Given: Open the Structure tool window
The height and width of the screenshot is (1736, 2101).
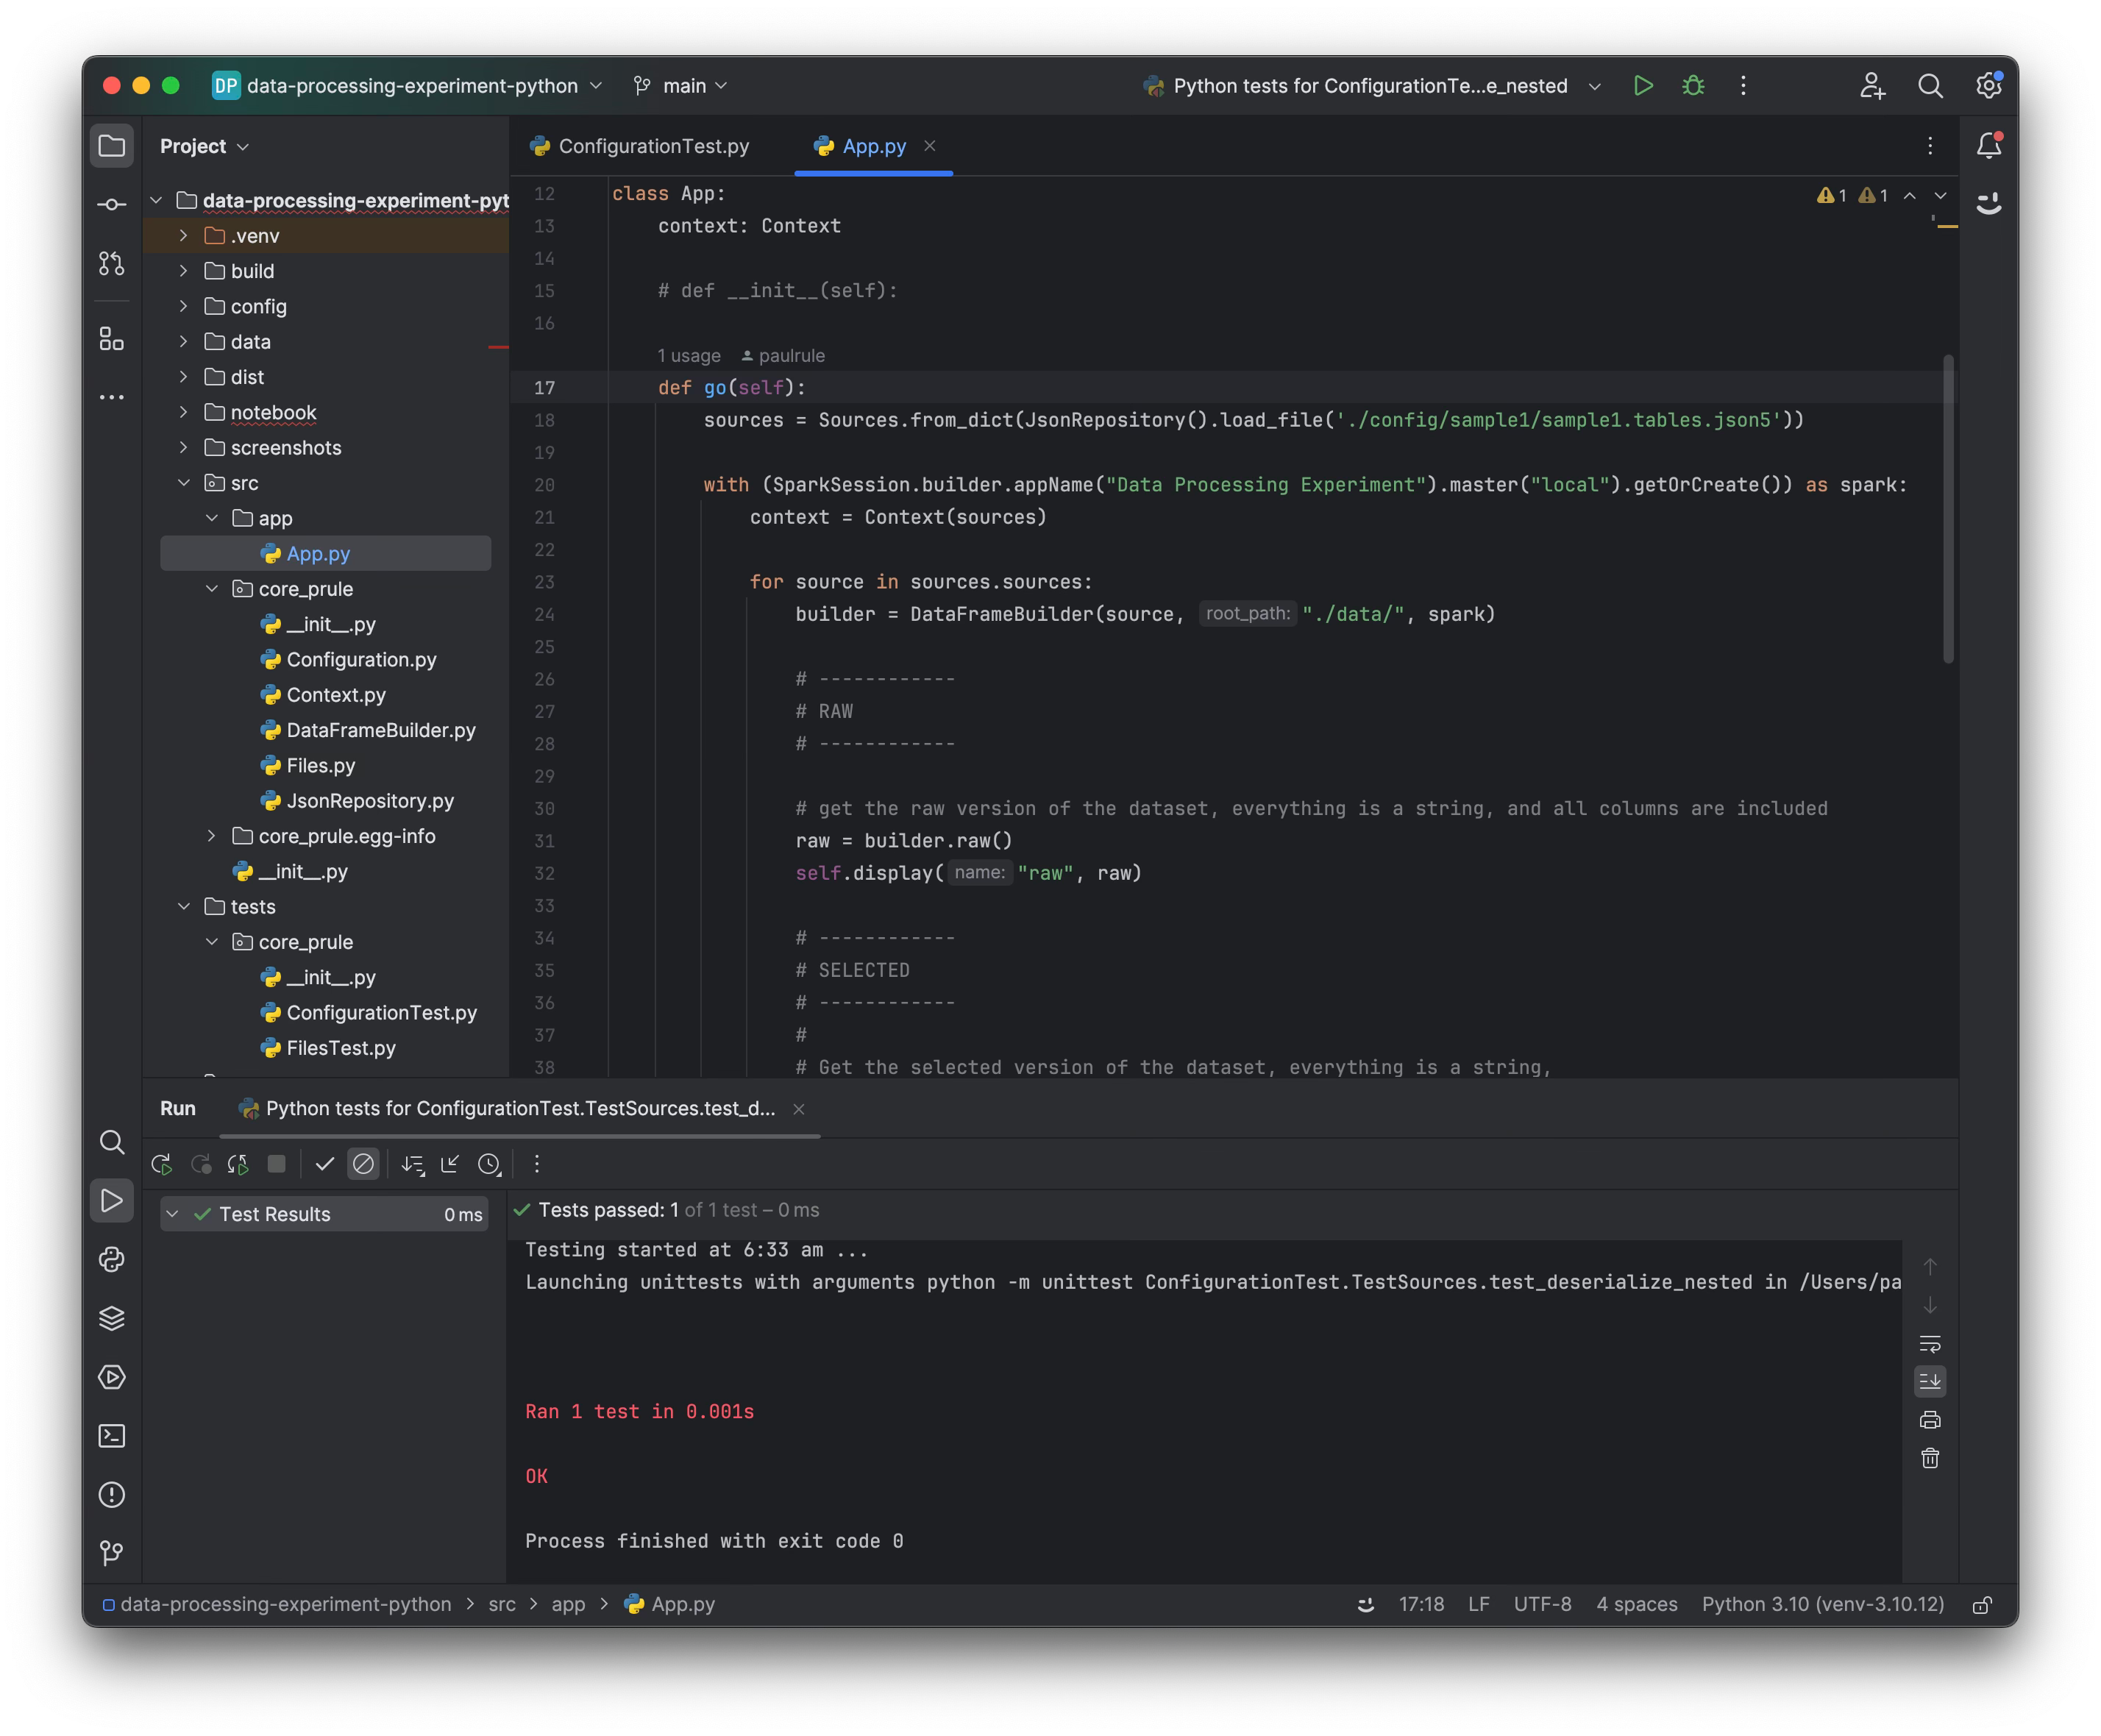Looking at the screenshot, I should click(x=111, y=339).
